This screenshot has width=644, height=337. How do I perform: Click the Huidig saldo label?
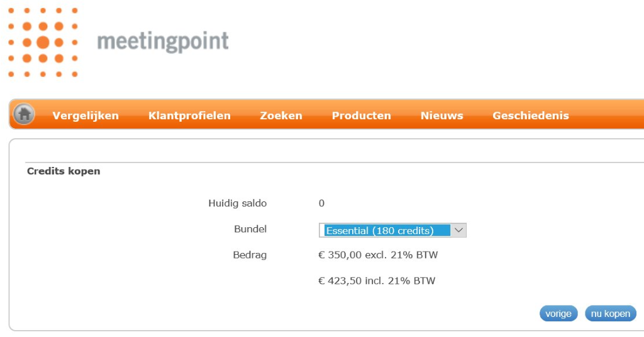tap(237, 203)
